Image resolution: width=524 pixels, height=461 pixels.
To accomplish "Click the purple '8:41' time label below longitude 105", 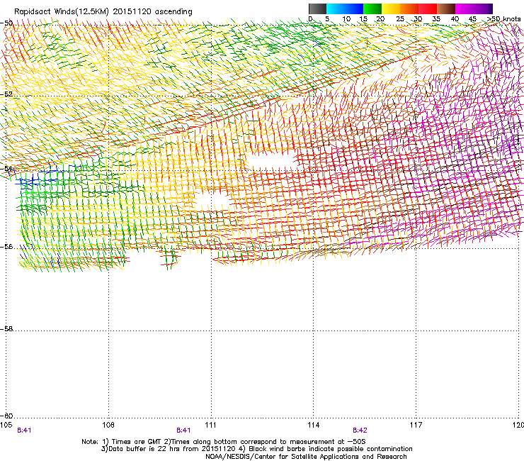I will coord(24,431).
